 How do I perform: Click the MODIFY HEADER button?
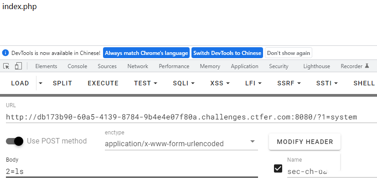(305, 142)
